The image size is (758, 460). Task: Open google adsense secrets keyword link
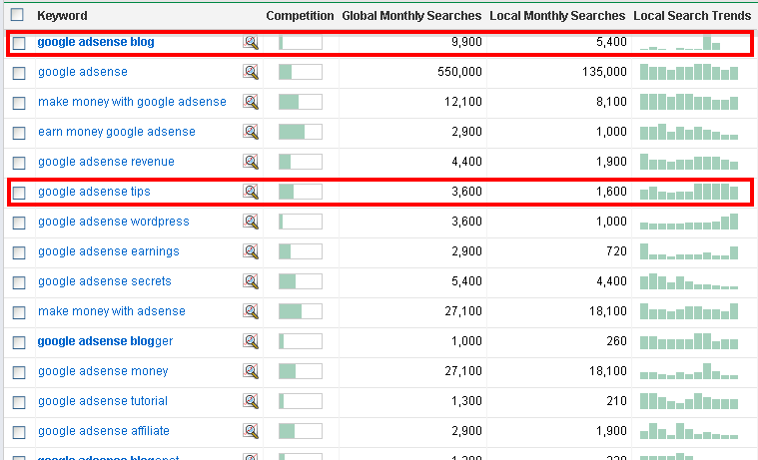(x=105, y=281)
